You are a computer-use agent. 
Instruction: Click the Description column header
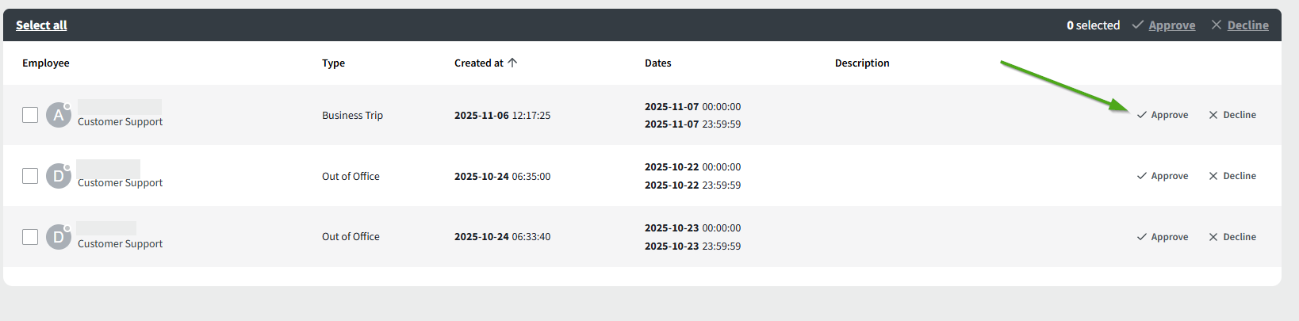click(862, 63)
